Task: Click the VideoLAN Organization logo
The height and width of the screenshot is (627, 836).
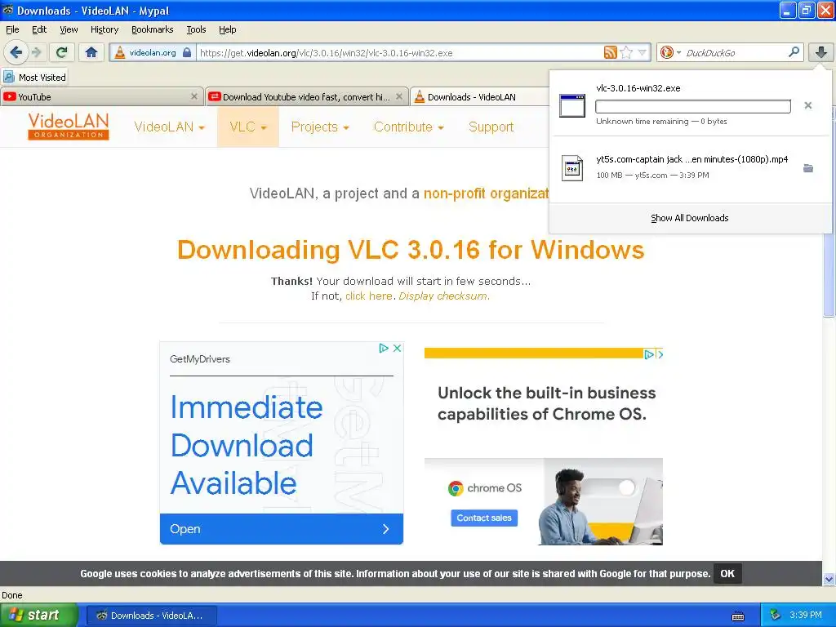Action: click(x=69, y=127)
